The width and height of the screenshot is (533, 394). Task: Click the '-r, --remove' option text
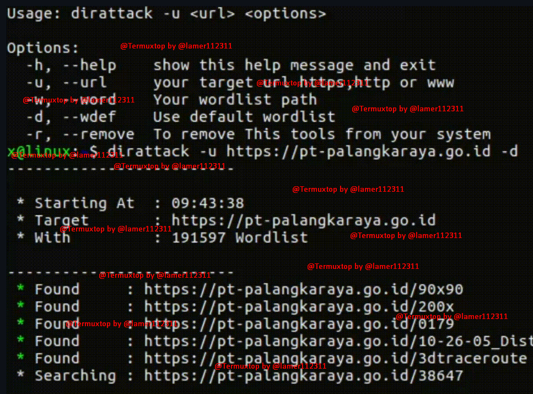[x=80, y=134]
